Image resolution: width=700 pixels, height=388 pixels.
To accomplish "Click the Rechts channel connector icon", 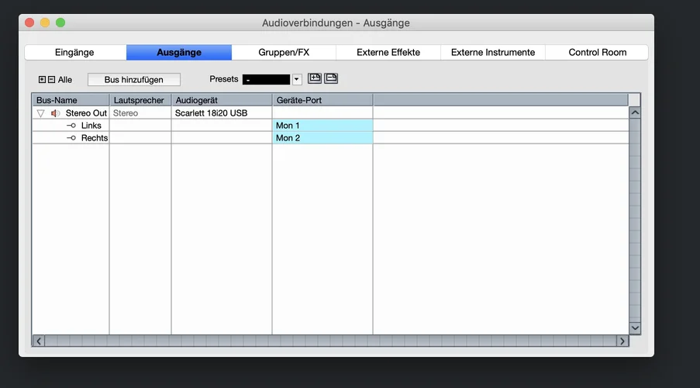I will (71, 138).
